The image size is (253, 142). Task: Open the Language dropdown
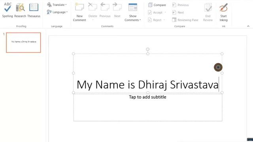57,12
